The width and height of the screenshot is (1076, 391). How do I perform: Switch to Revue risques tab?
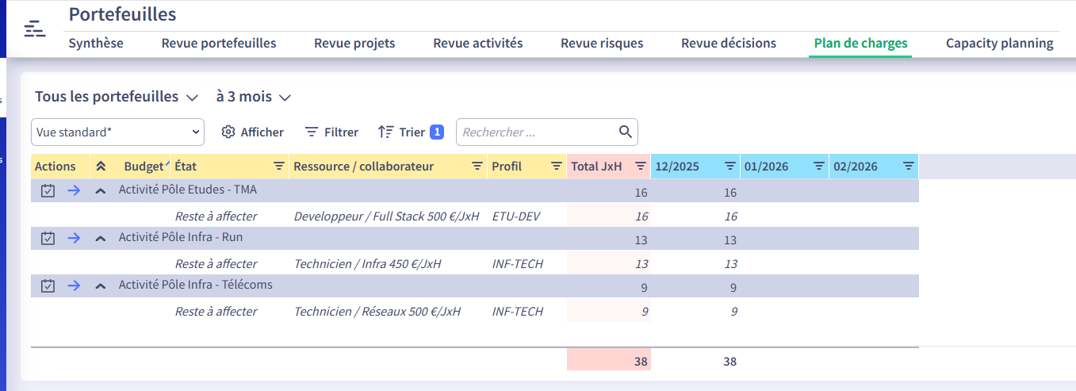coord(601,44)
